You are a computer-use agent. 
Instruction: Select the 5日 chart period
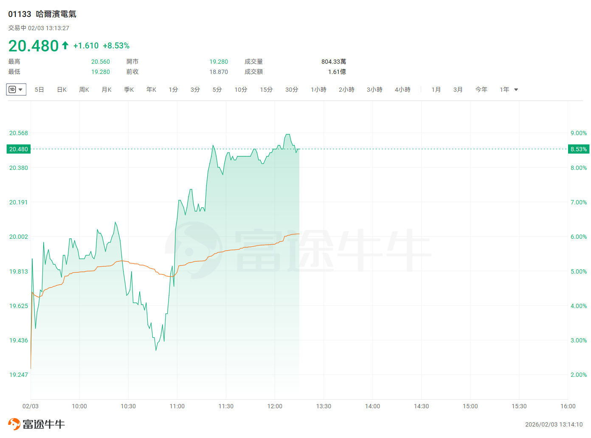click(x=39, y=90)
